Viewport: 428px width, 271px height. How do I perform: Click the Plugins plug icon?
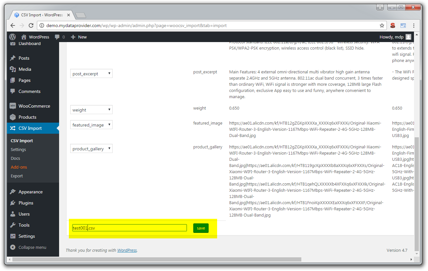(13, 203)
